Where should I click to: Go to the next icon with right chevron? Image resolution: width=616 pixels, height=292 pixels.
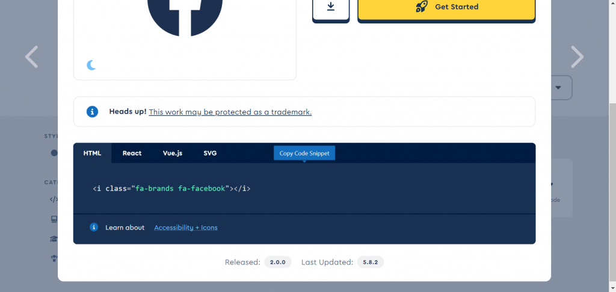(x=577, y=57)
